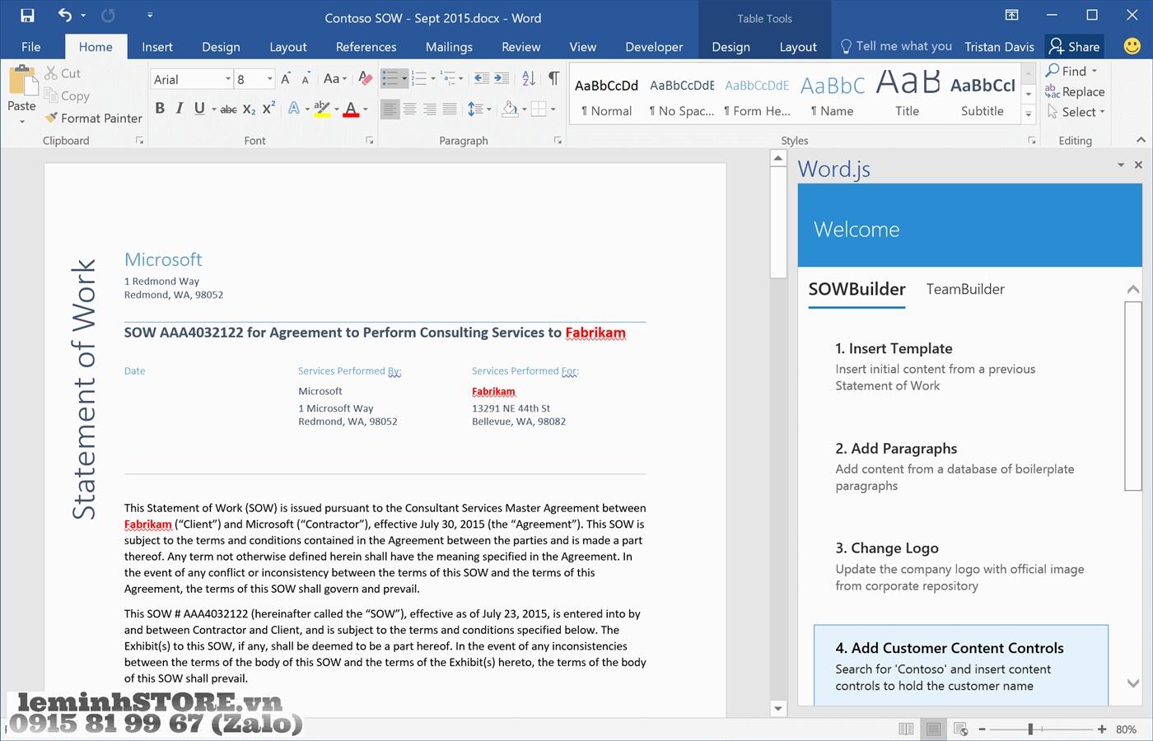Click the Cut scissors command
Screen dimensions: 1153x741
(x=63, y=73)
